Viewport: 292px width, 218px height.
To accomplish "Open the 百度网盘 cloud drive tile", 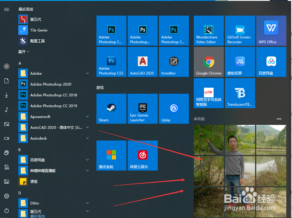I will coord(271,62).
